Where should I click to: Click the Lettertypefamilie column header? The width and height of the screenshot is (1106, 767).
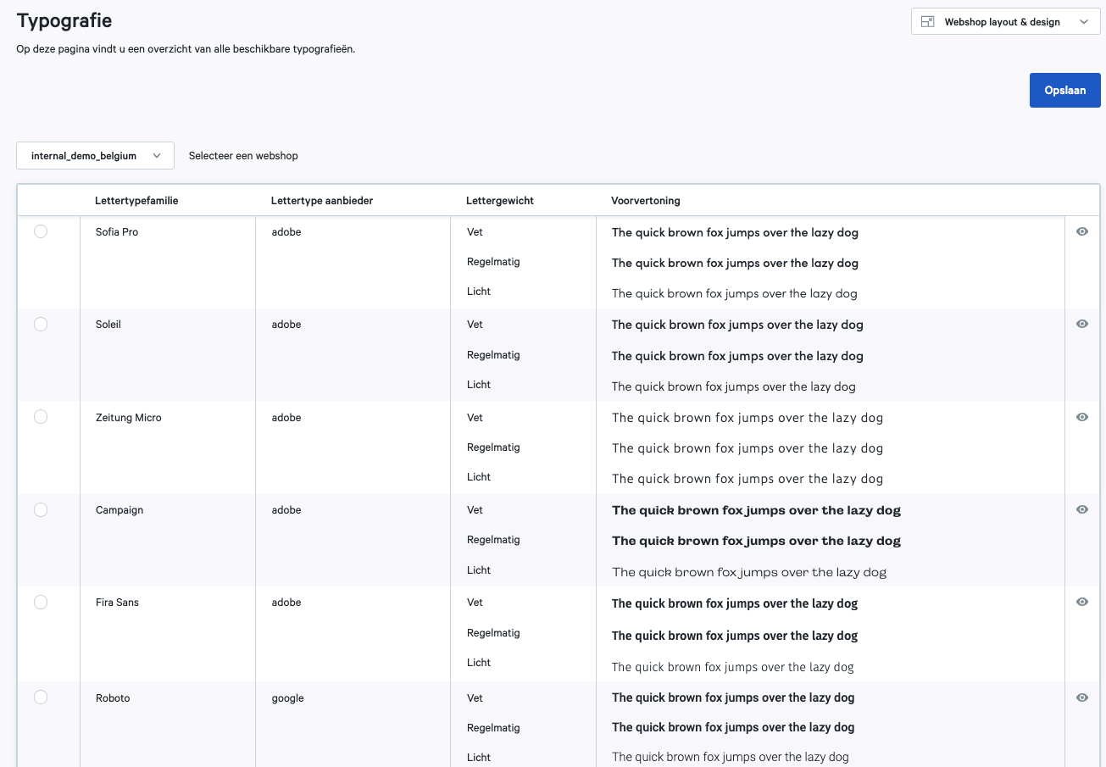[x=136, y=201]
